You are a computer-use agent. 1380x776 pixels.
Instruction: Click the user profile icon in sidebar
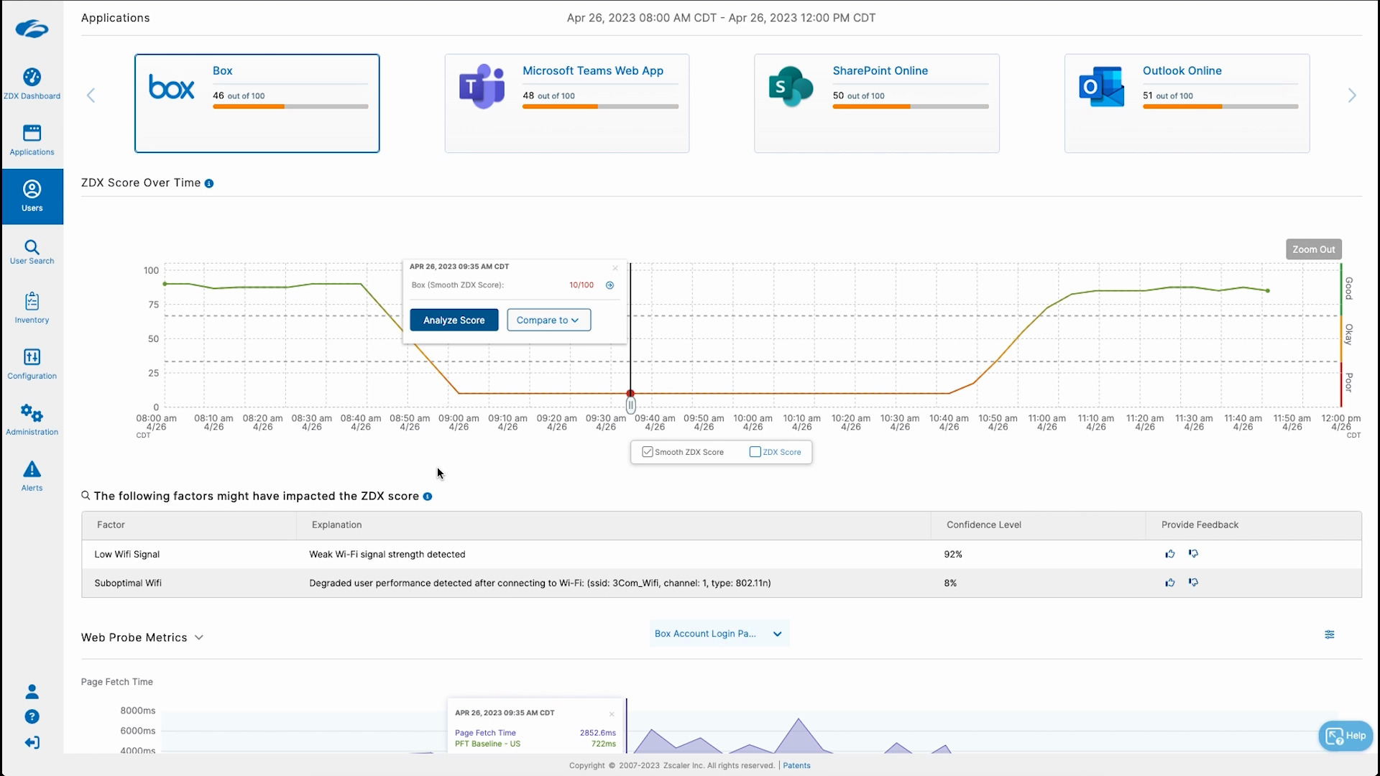[x=32, y=692]
